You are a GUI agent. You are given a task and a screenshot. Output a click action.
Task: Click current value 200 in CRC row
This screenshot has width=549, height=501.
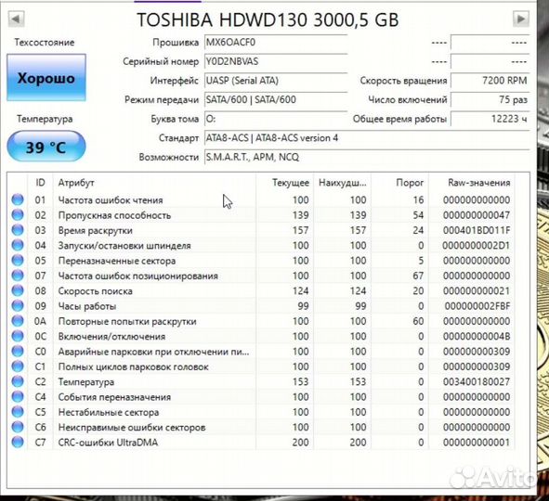[x=300, y=443]
